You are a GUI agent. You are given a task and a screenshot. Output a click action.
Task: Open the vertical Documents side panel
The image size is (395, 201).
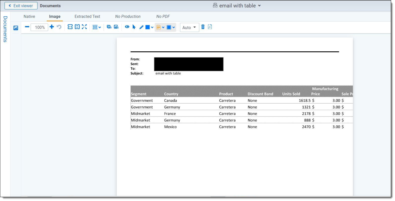pyautogui.click(x=5, y=29)
